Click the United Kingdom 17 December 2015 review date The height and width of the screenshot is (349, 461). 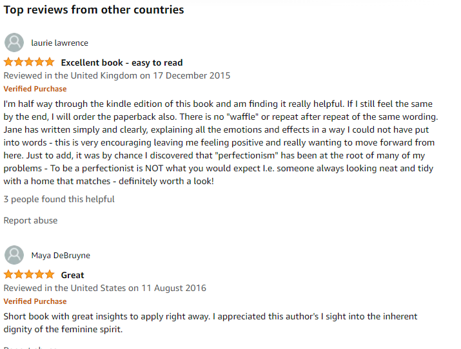[x=117, y=75]
